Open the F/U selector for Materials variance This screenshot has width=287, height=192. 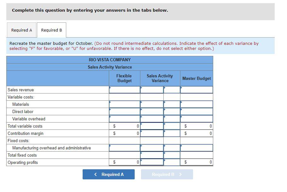(x=172, y=104)
